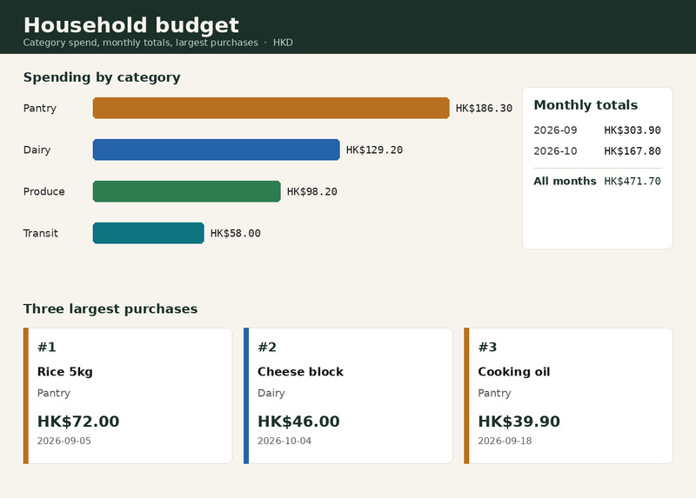Click the All months label

click(565, 181)
